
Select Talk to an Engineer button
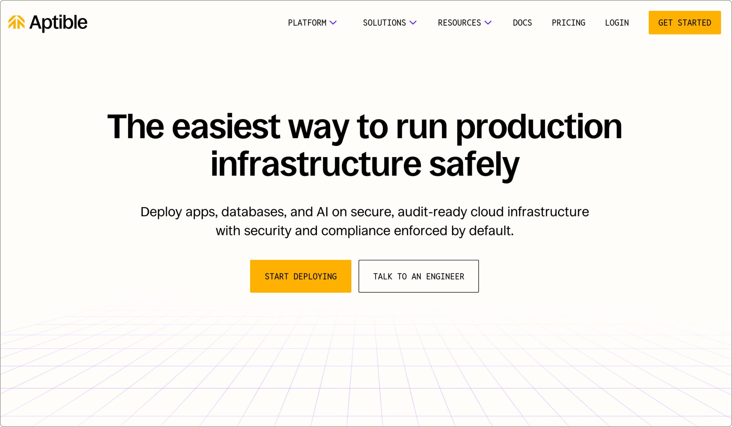[419, 276]
